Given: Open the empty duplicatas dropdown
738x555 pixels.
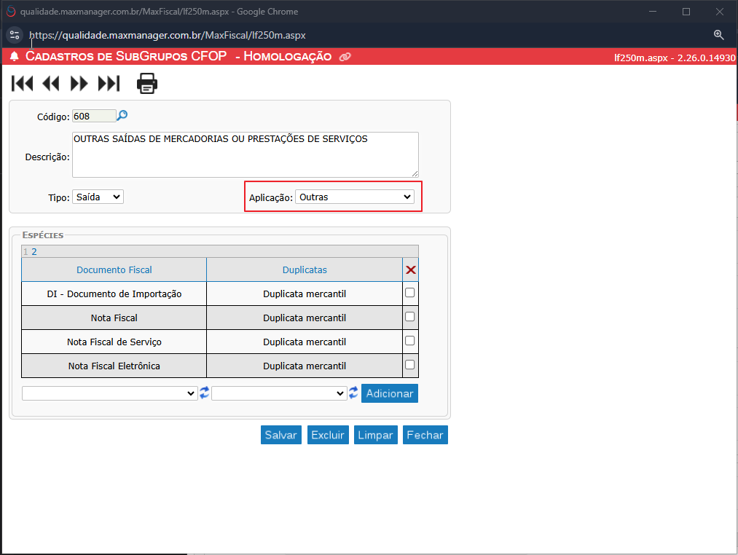Looking at the screenshot, I should point(280,393).
